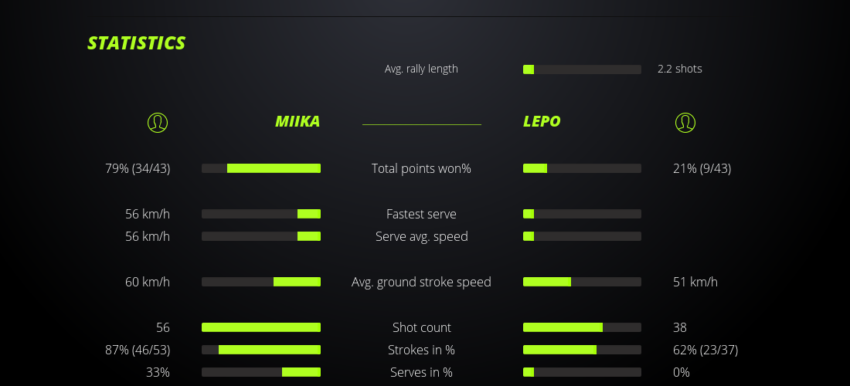Click Lepo's fastest serve bar
This screenshot has width=850, height=386.
coord(582,214)
